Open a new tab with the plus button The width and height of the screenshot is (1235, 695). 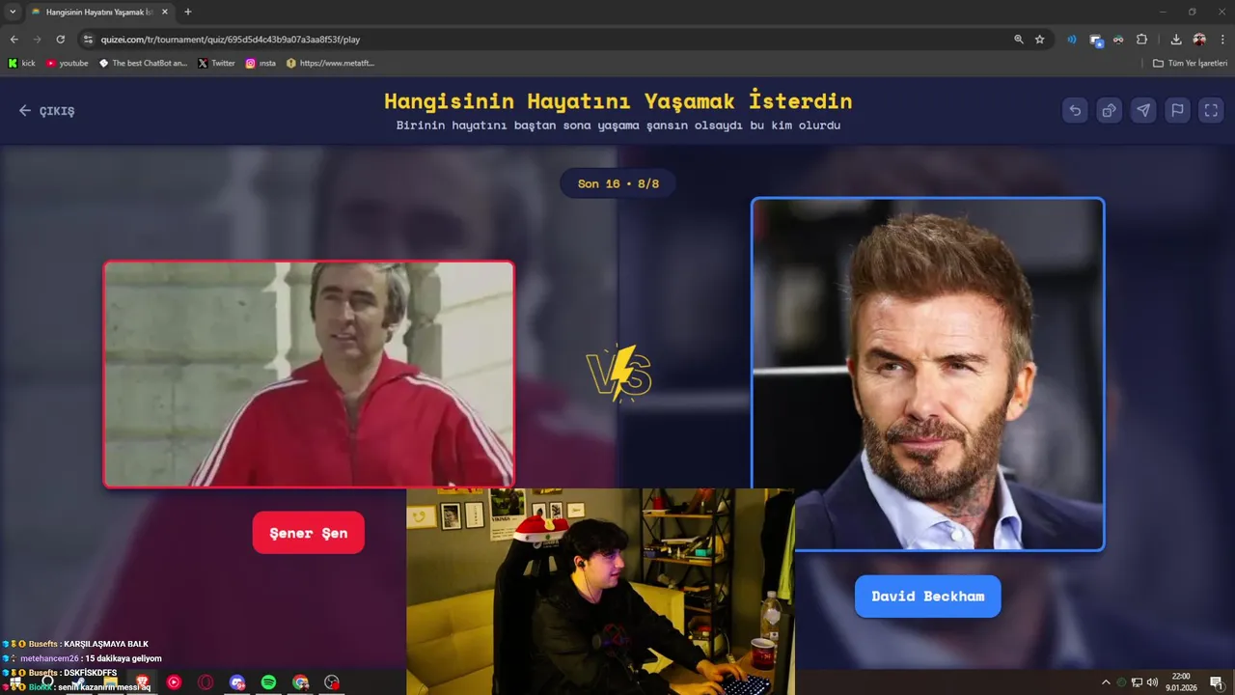[187, 12]
